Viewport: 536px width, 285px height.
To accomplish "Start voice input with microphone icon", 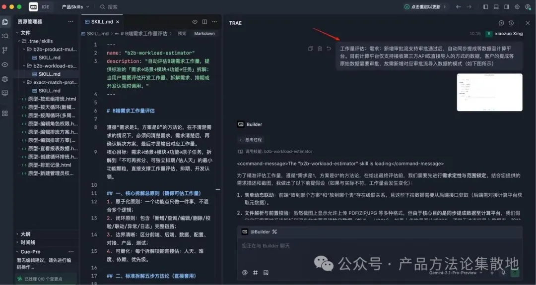I will pyautogui.click(x=504, y=273).
